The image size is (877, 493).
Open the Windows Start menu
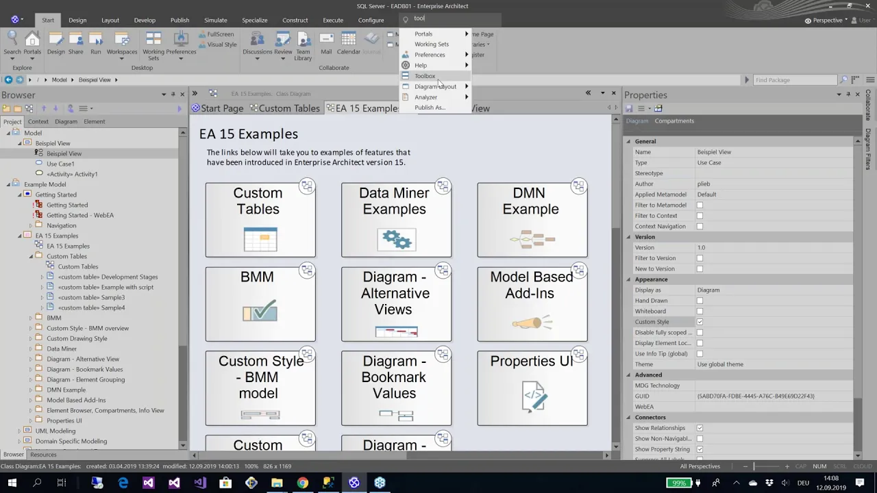(12, 483)
